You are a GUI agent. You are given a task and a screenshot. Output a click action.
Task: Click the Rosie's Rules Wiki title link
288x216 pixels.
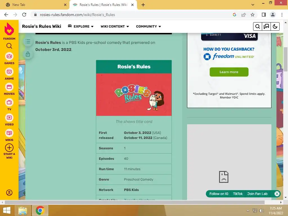(x=42, y=26)
